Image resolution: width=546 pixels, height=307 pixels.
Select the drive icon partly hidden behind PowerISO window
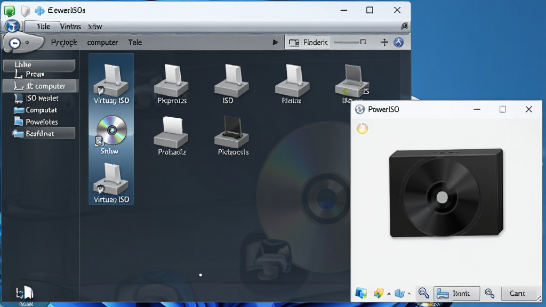click(352, 84)
